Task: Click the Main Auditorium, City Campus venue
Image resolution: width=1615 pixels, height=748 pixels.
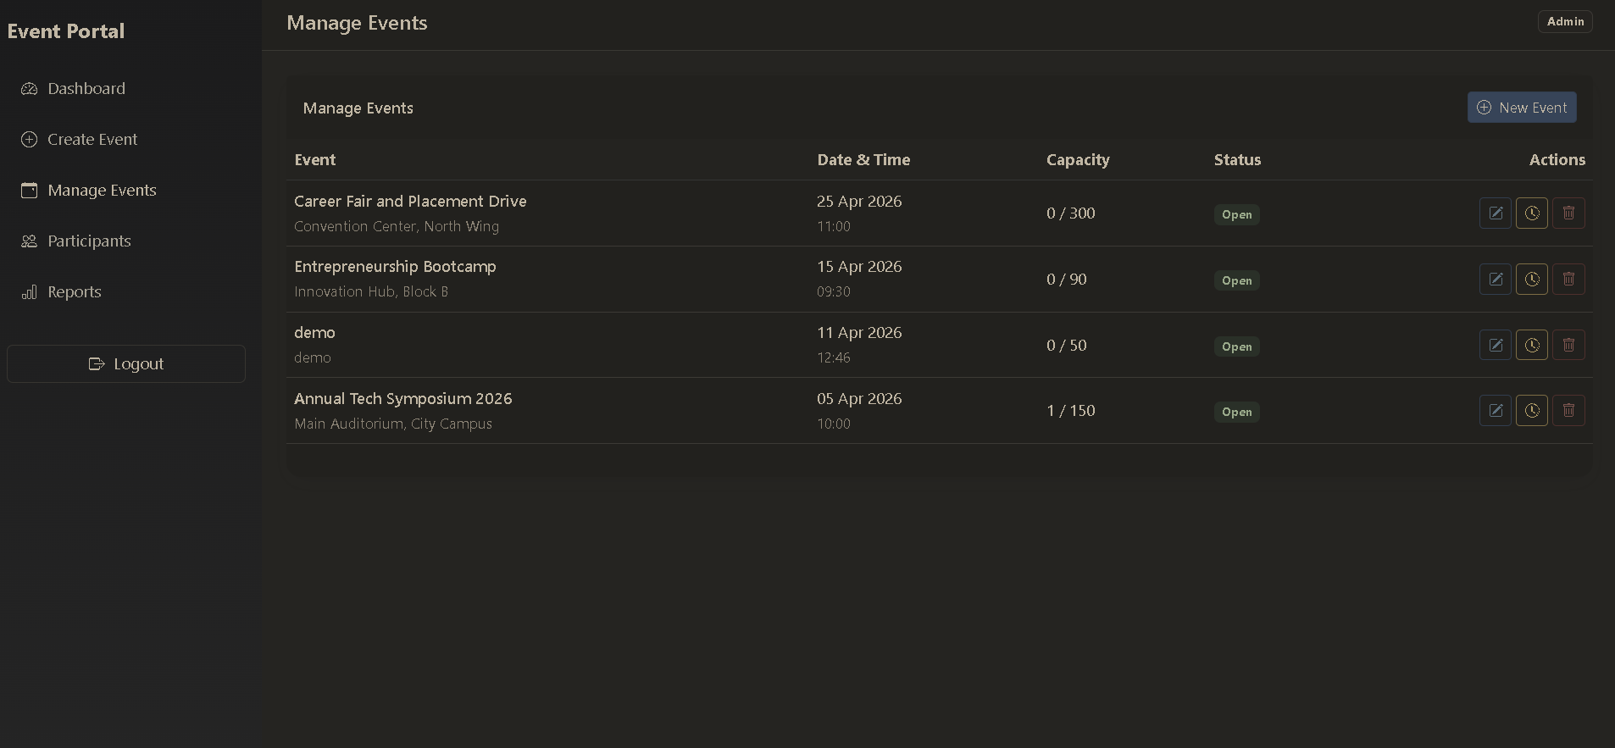Action: pyautogui.click(x=393, y=424)
